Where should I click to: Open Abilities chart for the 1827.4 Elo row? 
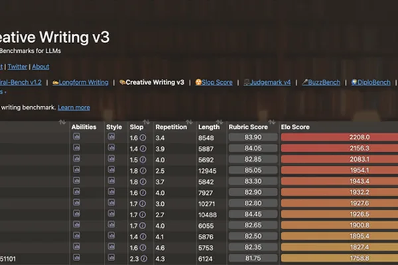(76, 246)
